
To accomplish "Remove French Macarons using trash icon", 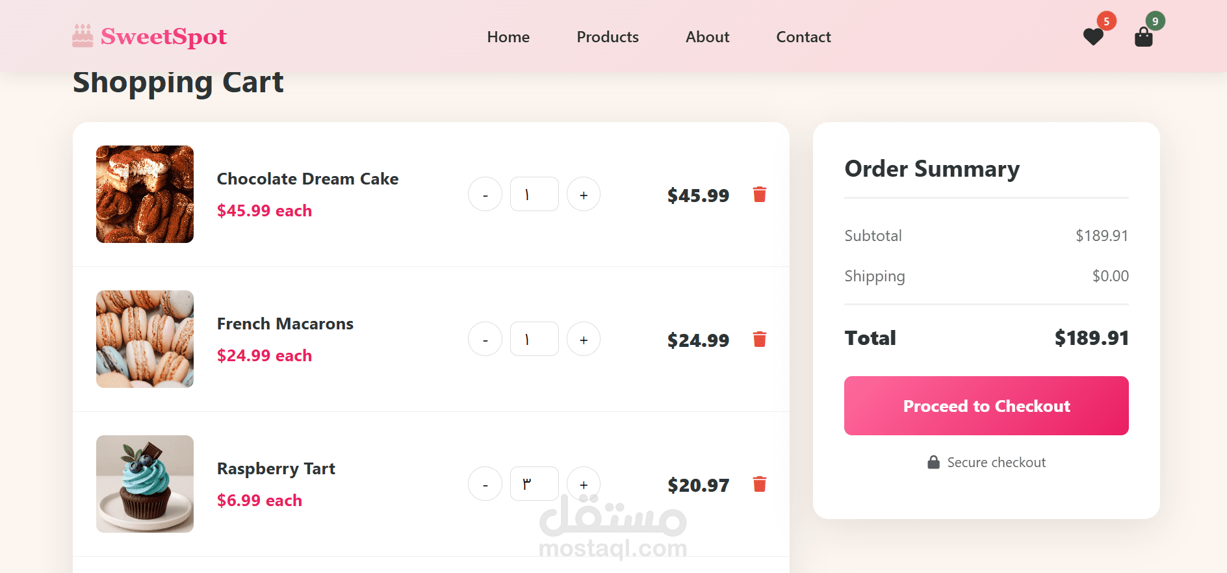I will (x=759, y=339).
